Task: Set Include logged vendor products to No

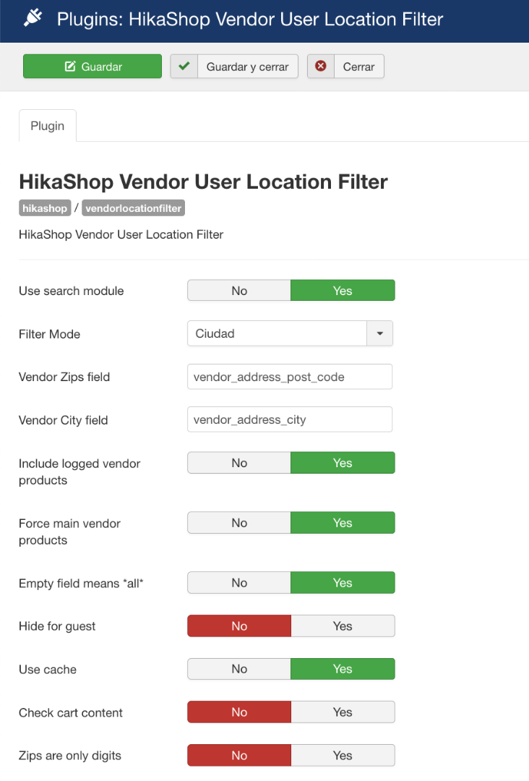Action: pos(239,463)
